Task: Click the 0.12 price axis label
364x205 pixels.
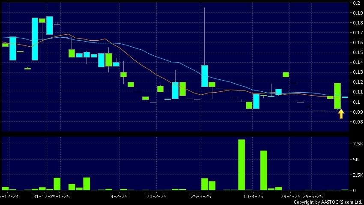Action: click(x=358, y=82)
